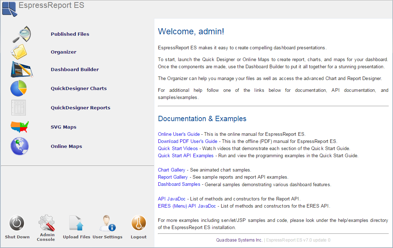
Task: Click the SVG Maps USA icon
Action: [x=20, y=127]
